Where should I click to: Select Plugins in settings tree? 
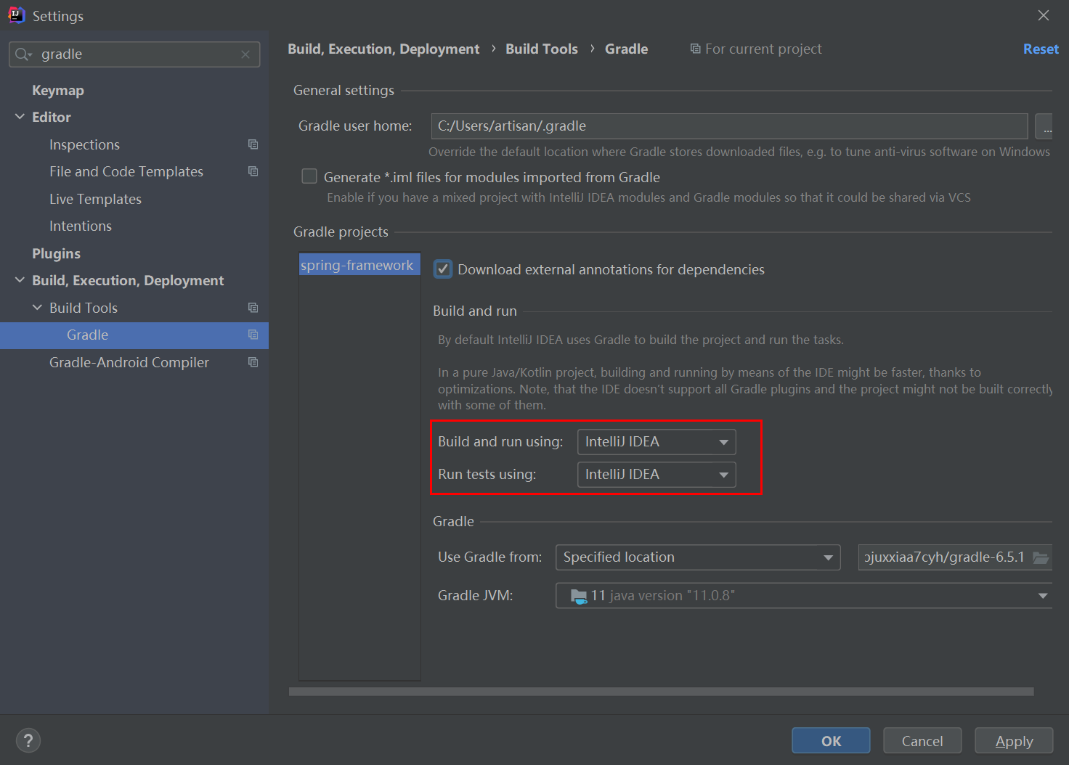pos(56,253)
